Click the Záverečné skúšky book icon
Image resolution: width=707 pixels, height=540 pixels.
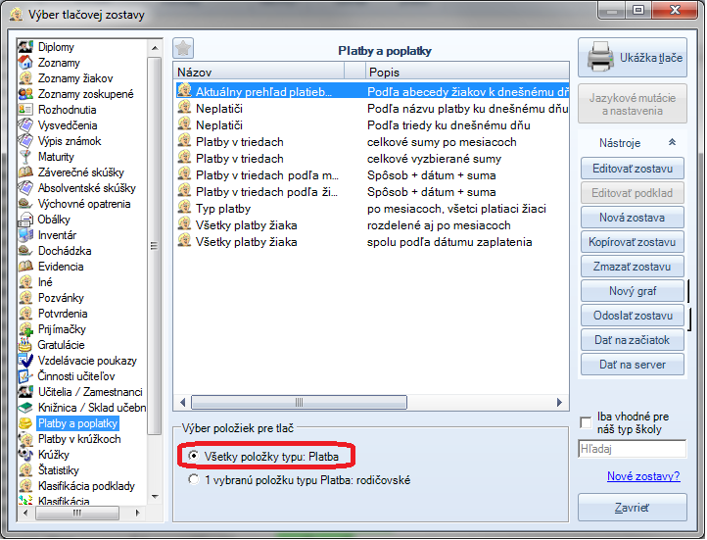click(x=25, y=172)
